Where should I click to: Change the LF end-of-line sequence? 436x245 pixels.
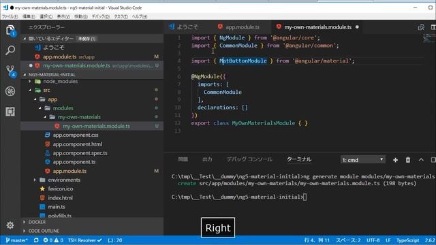[x=388, y=240]
